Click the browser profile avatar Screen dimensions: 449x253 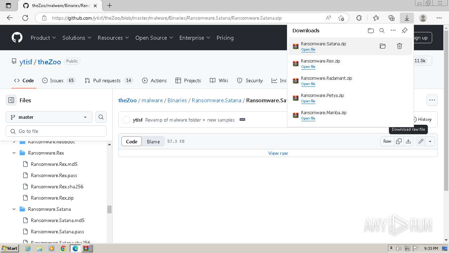click(423, 18)
